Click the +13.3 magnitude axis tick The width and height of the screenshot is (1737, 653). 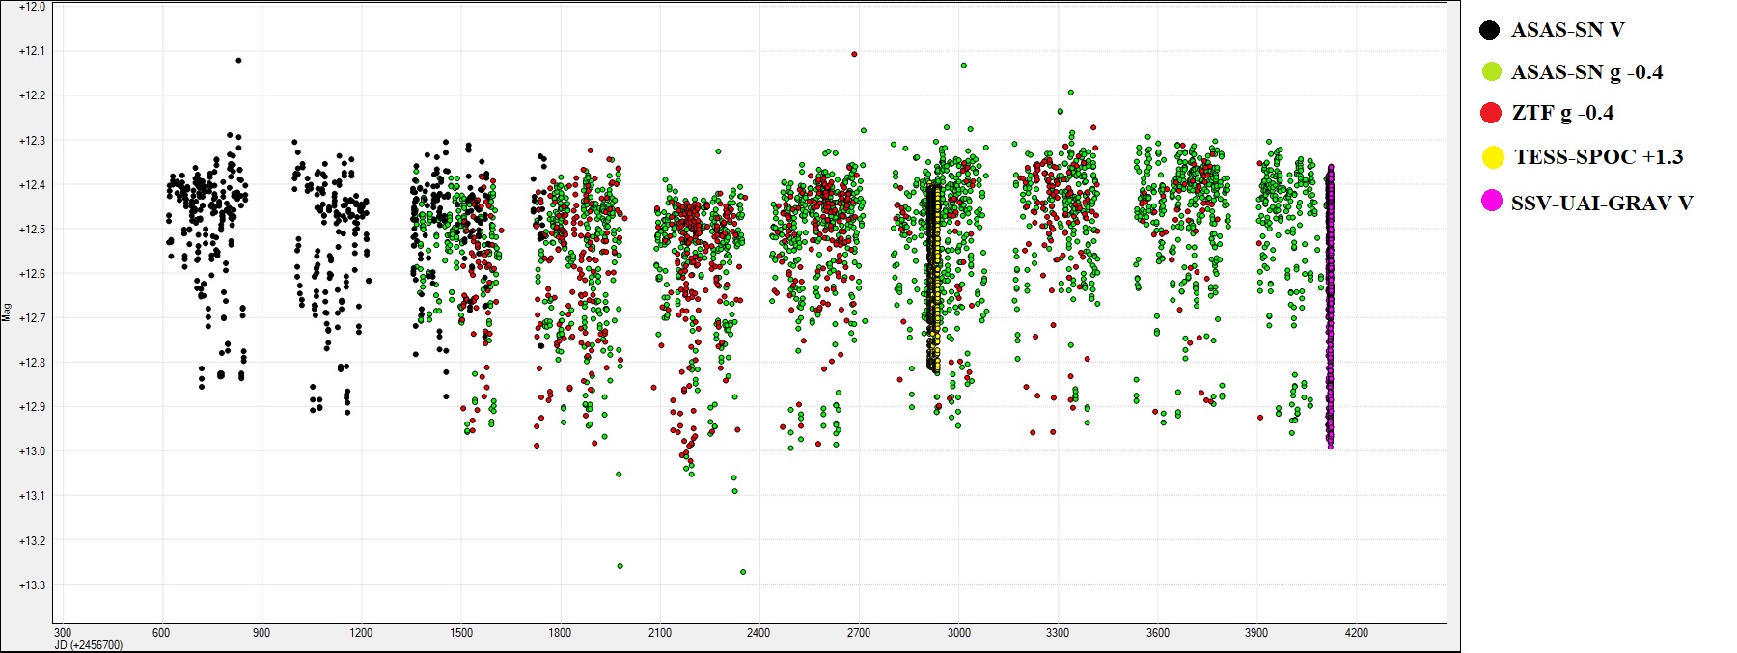(x=32, y=585)
